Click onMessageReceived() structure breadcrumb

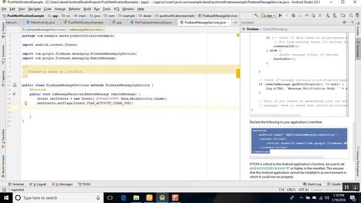(x=86, y=30)
